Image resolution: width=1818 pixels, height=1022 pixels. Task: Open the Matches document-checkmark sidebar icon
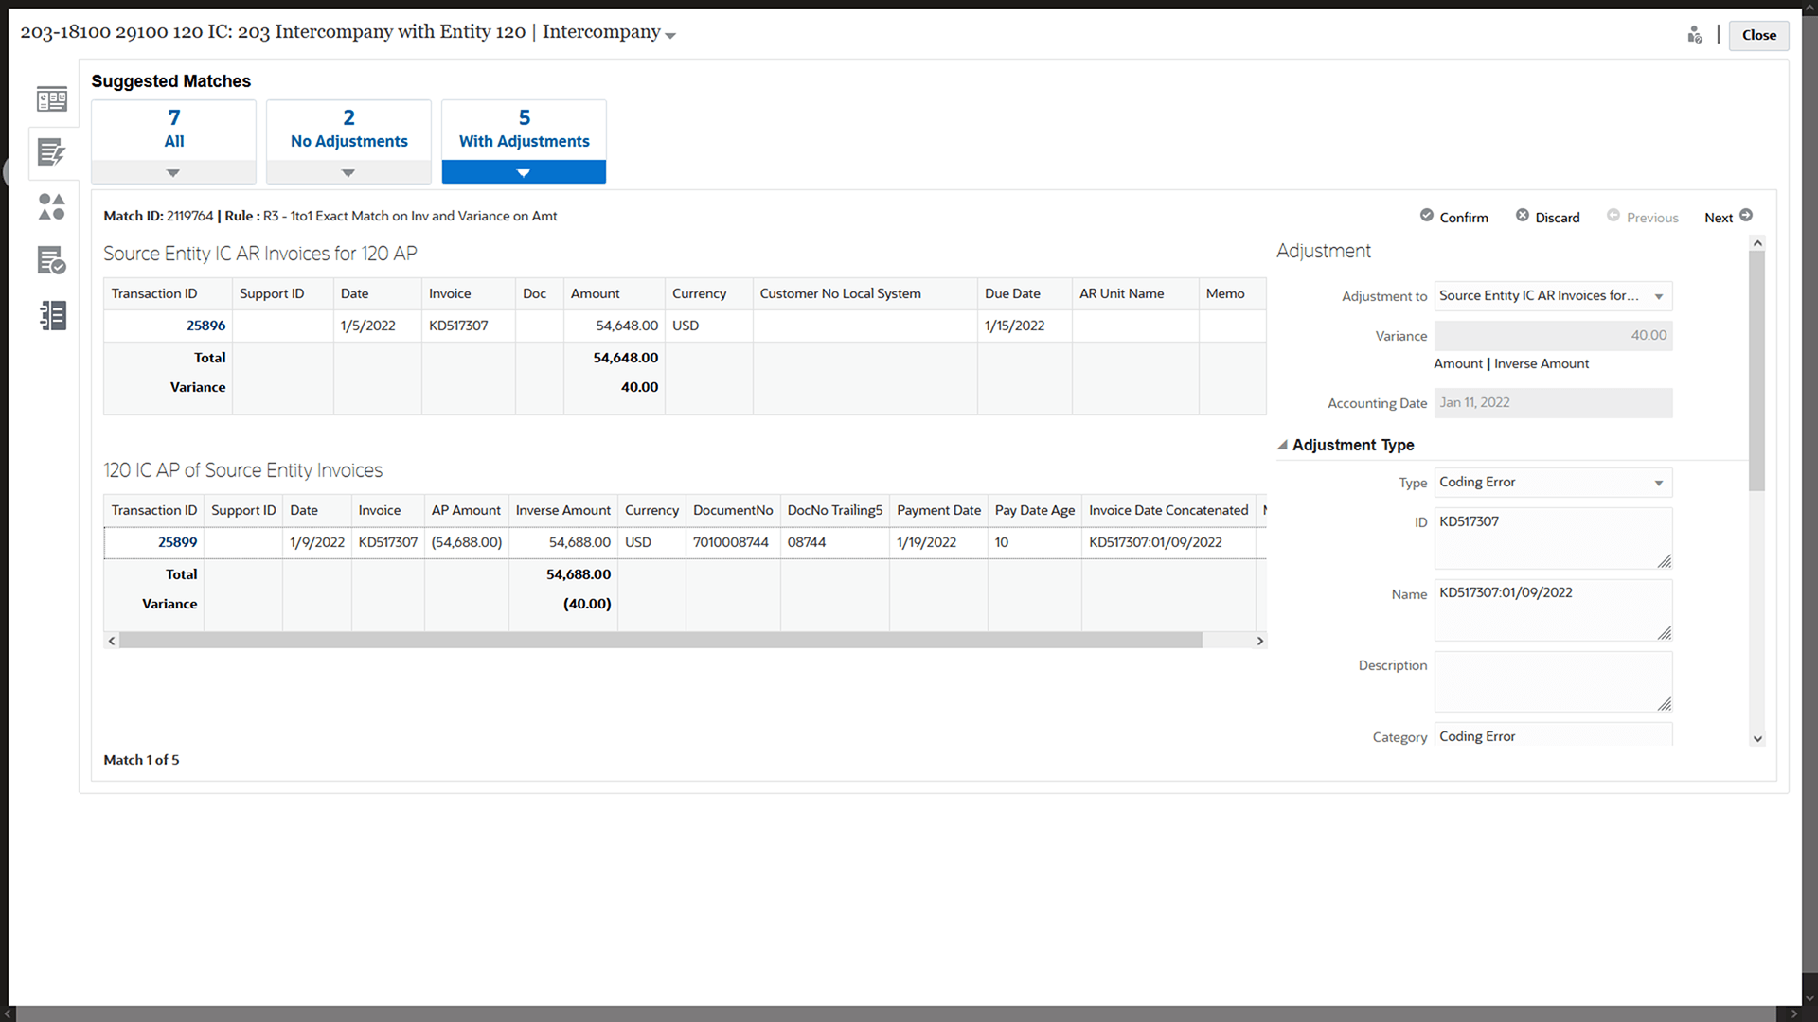(52, 260)
